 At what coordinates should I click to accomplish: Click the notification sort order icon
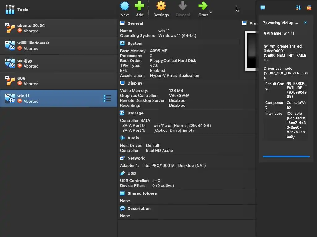298,8
